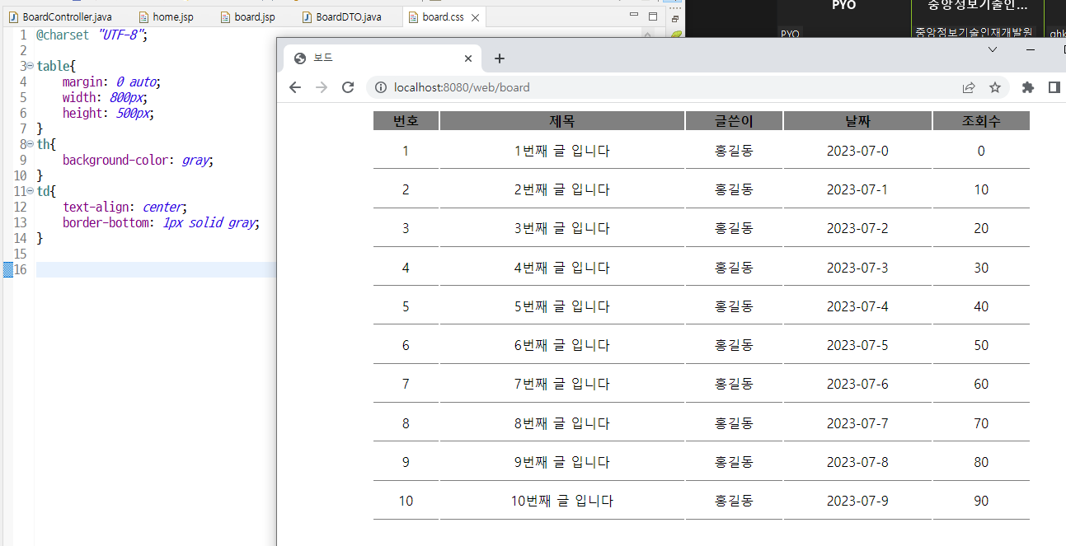Click view count 90 in the table
1066x546 pixels.
tap(981, 501)
